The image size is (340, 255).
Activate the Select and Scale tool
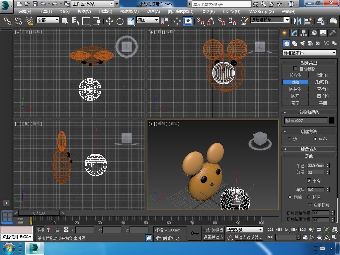tap(130, 21)
